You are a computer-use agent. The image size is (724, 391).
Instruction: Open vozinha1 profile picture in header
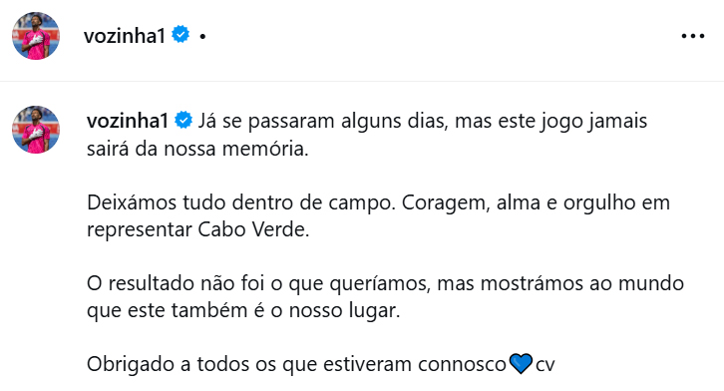click(x=36, y=36)
